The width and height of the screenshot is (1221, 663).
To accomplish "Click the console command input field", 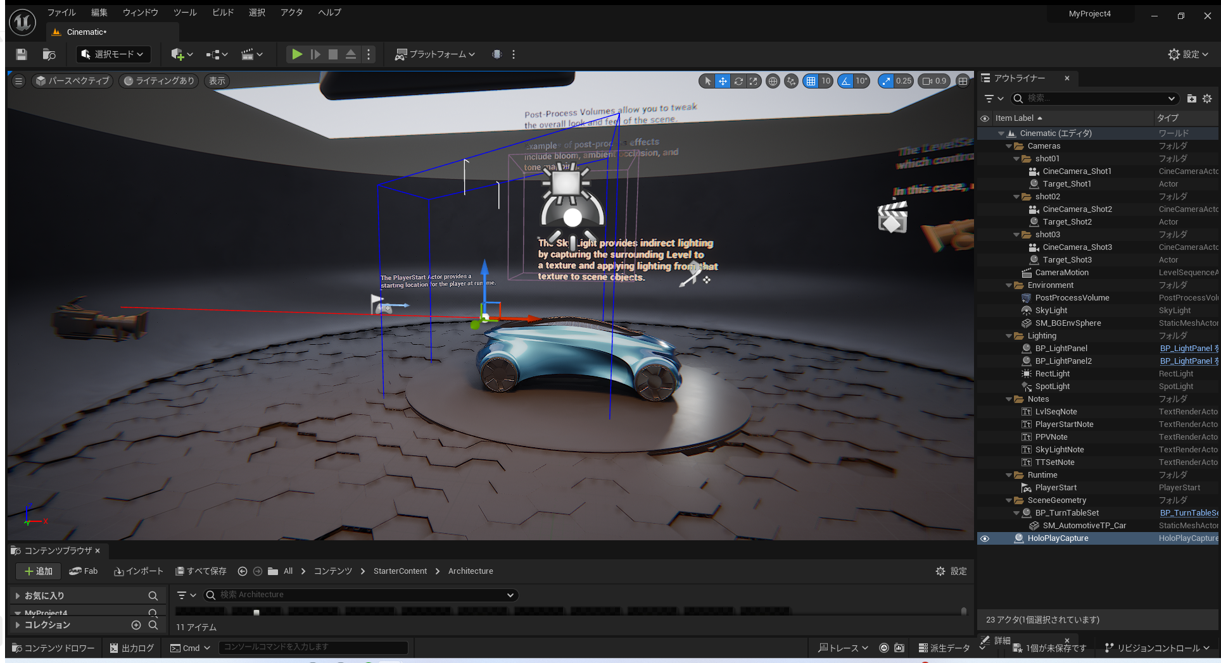I will click(x=313, y=647).
